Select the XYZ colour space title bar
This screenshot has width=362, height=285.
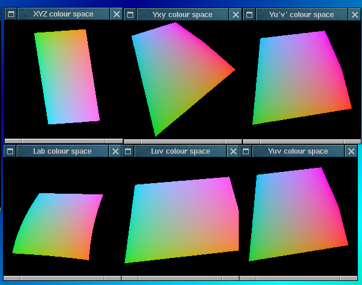click(64, 14)
